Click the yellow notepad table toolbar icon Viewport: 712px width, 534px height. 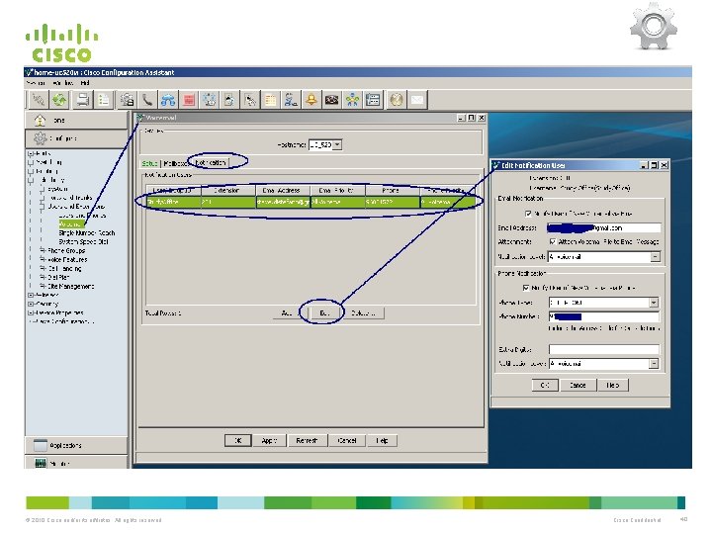(x=270, y=100)
